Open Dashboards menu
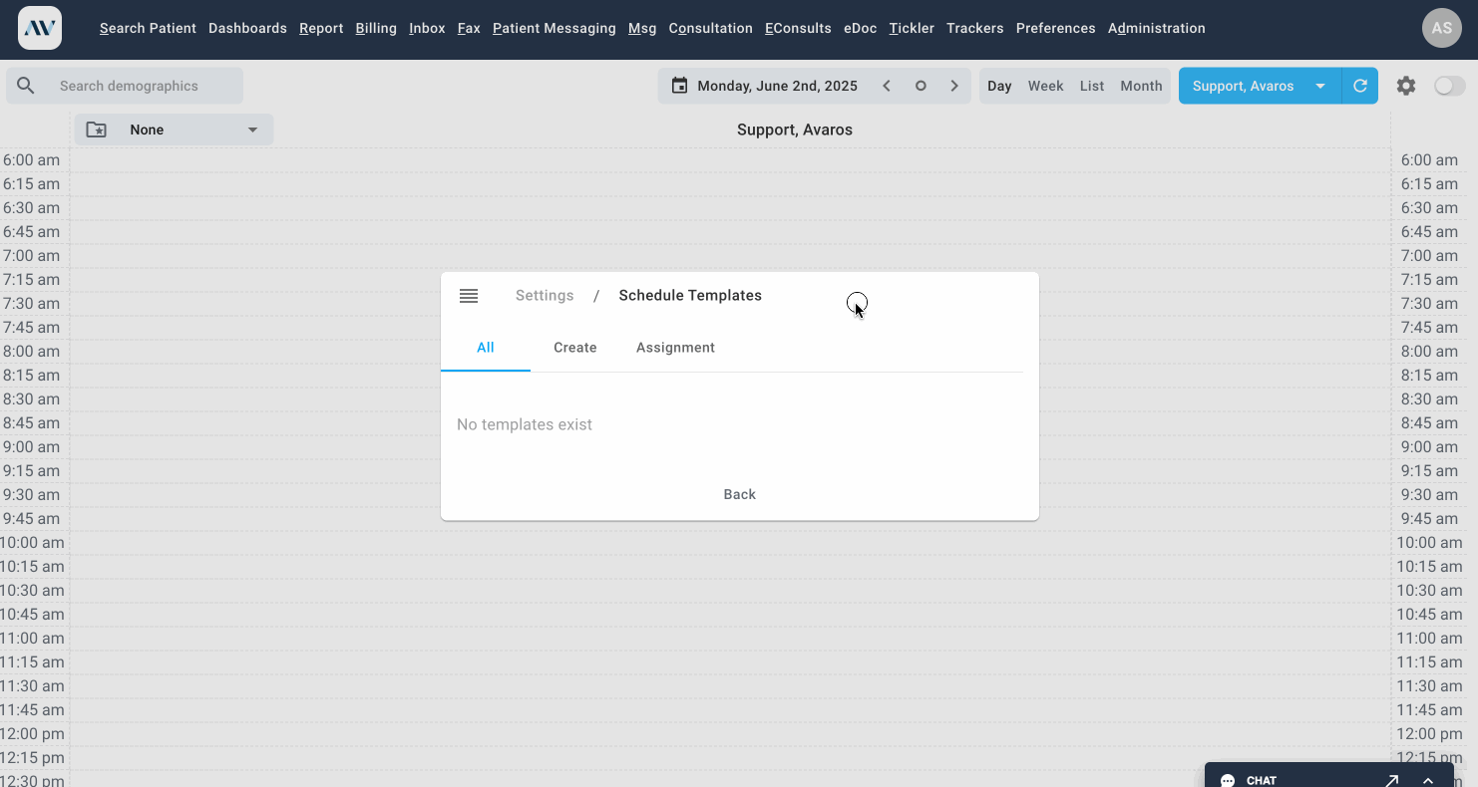This screenshot has width=1478, height=787. pyautogui.click(x=247, y=28)
